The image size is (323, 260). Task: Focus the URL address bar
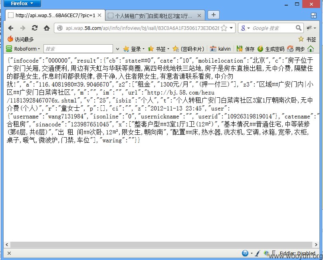142,28
